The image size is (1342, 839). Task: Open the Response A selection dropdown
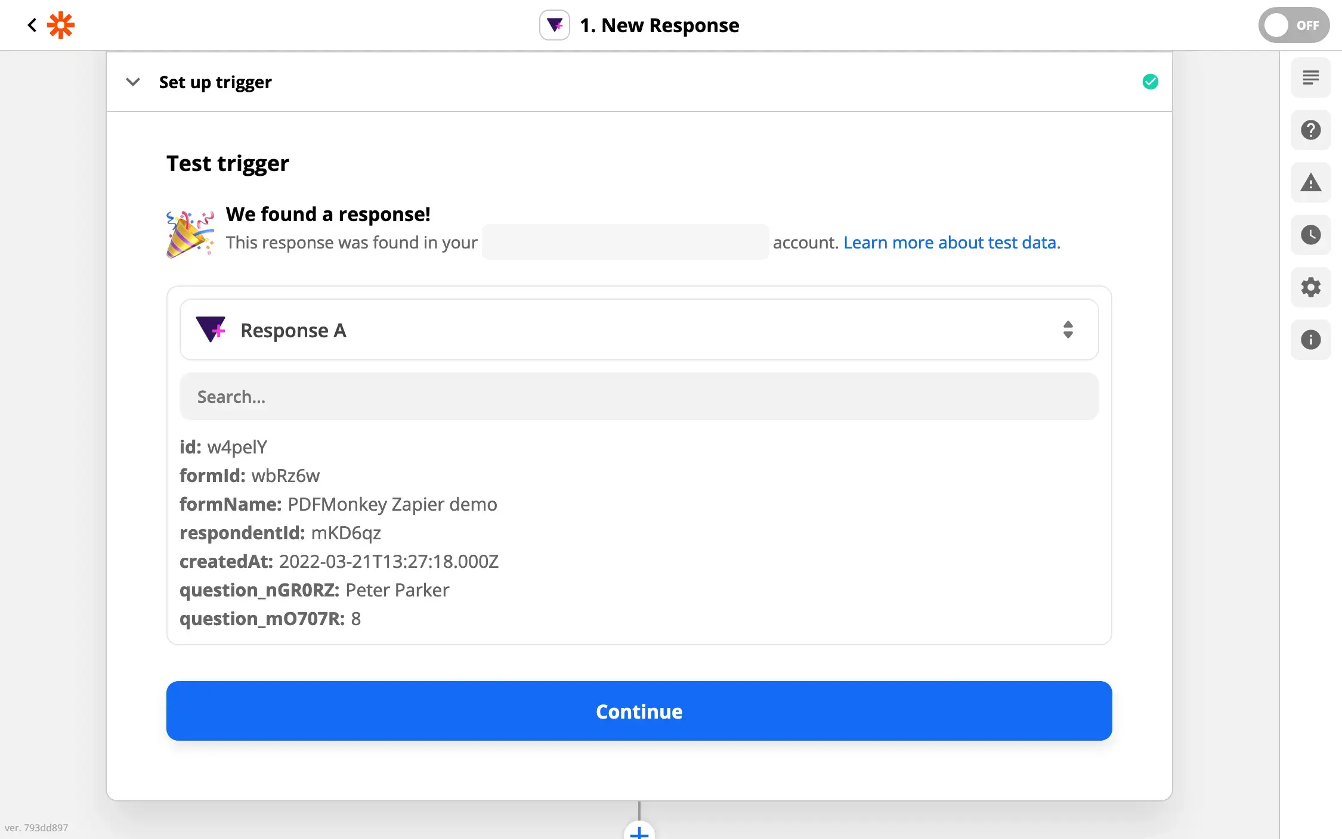click(x=638, y=330)
